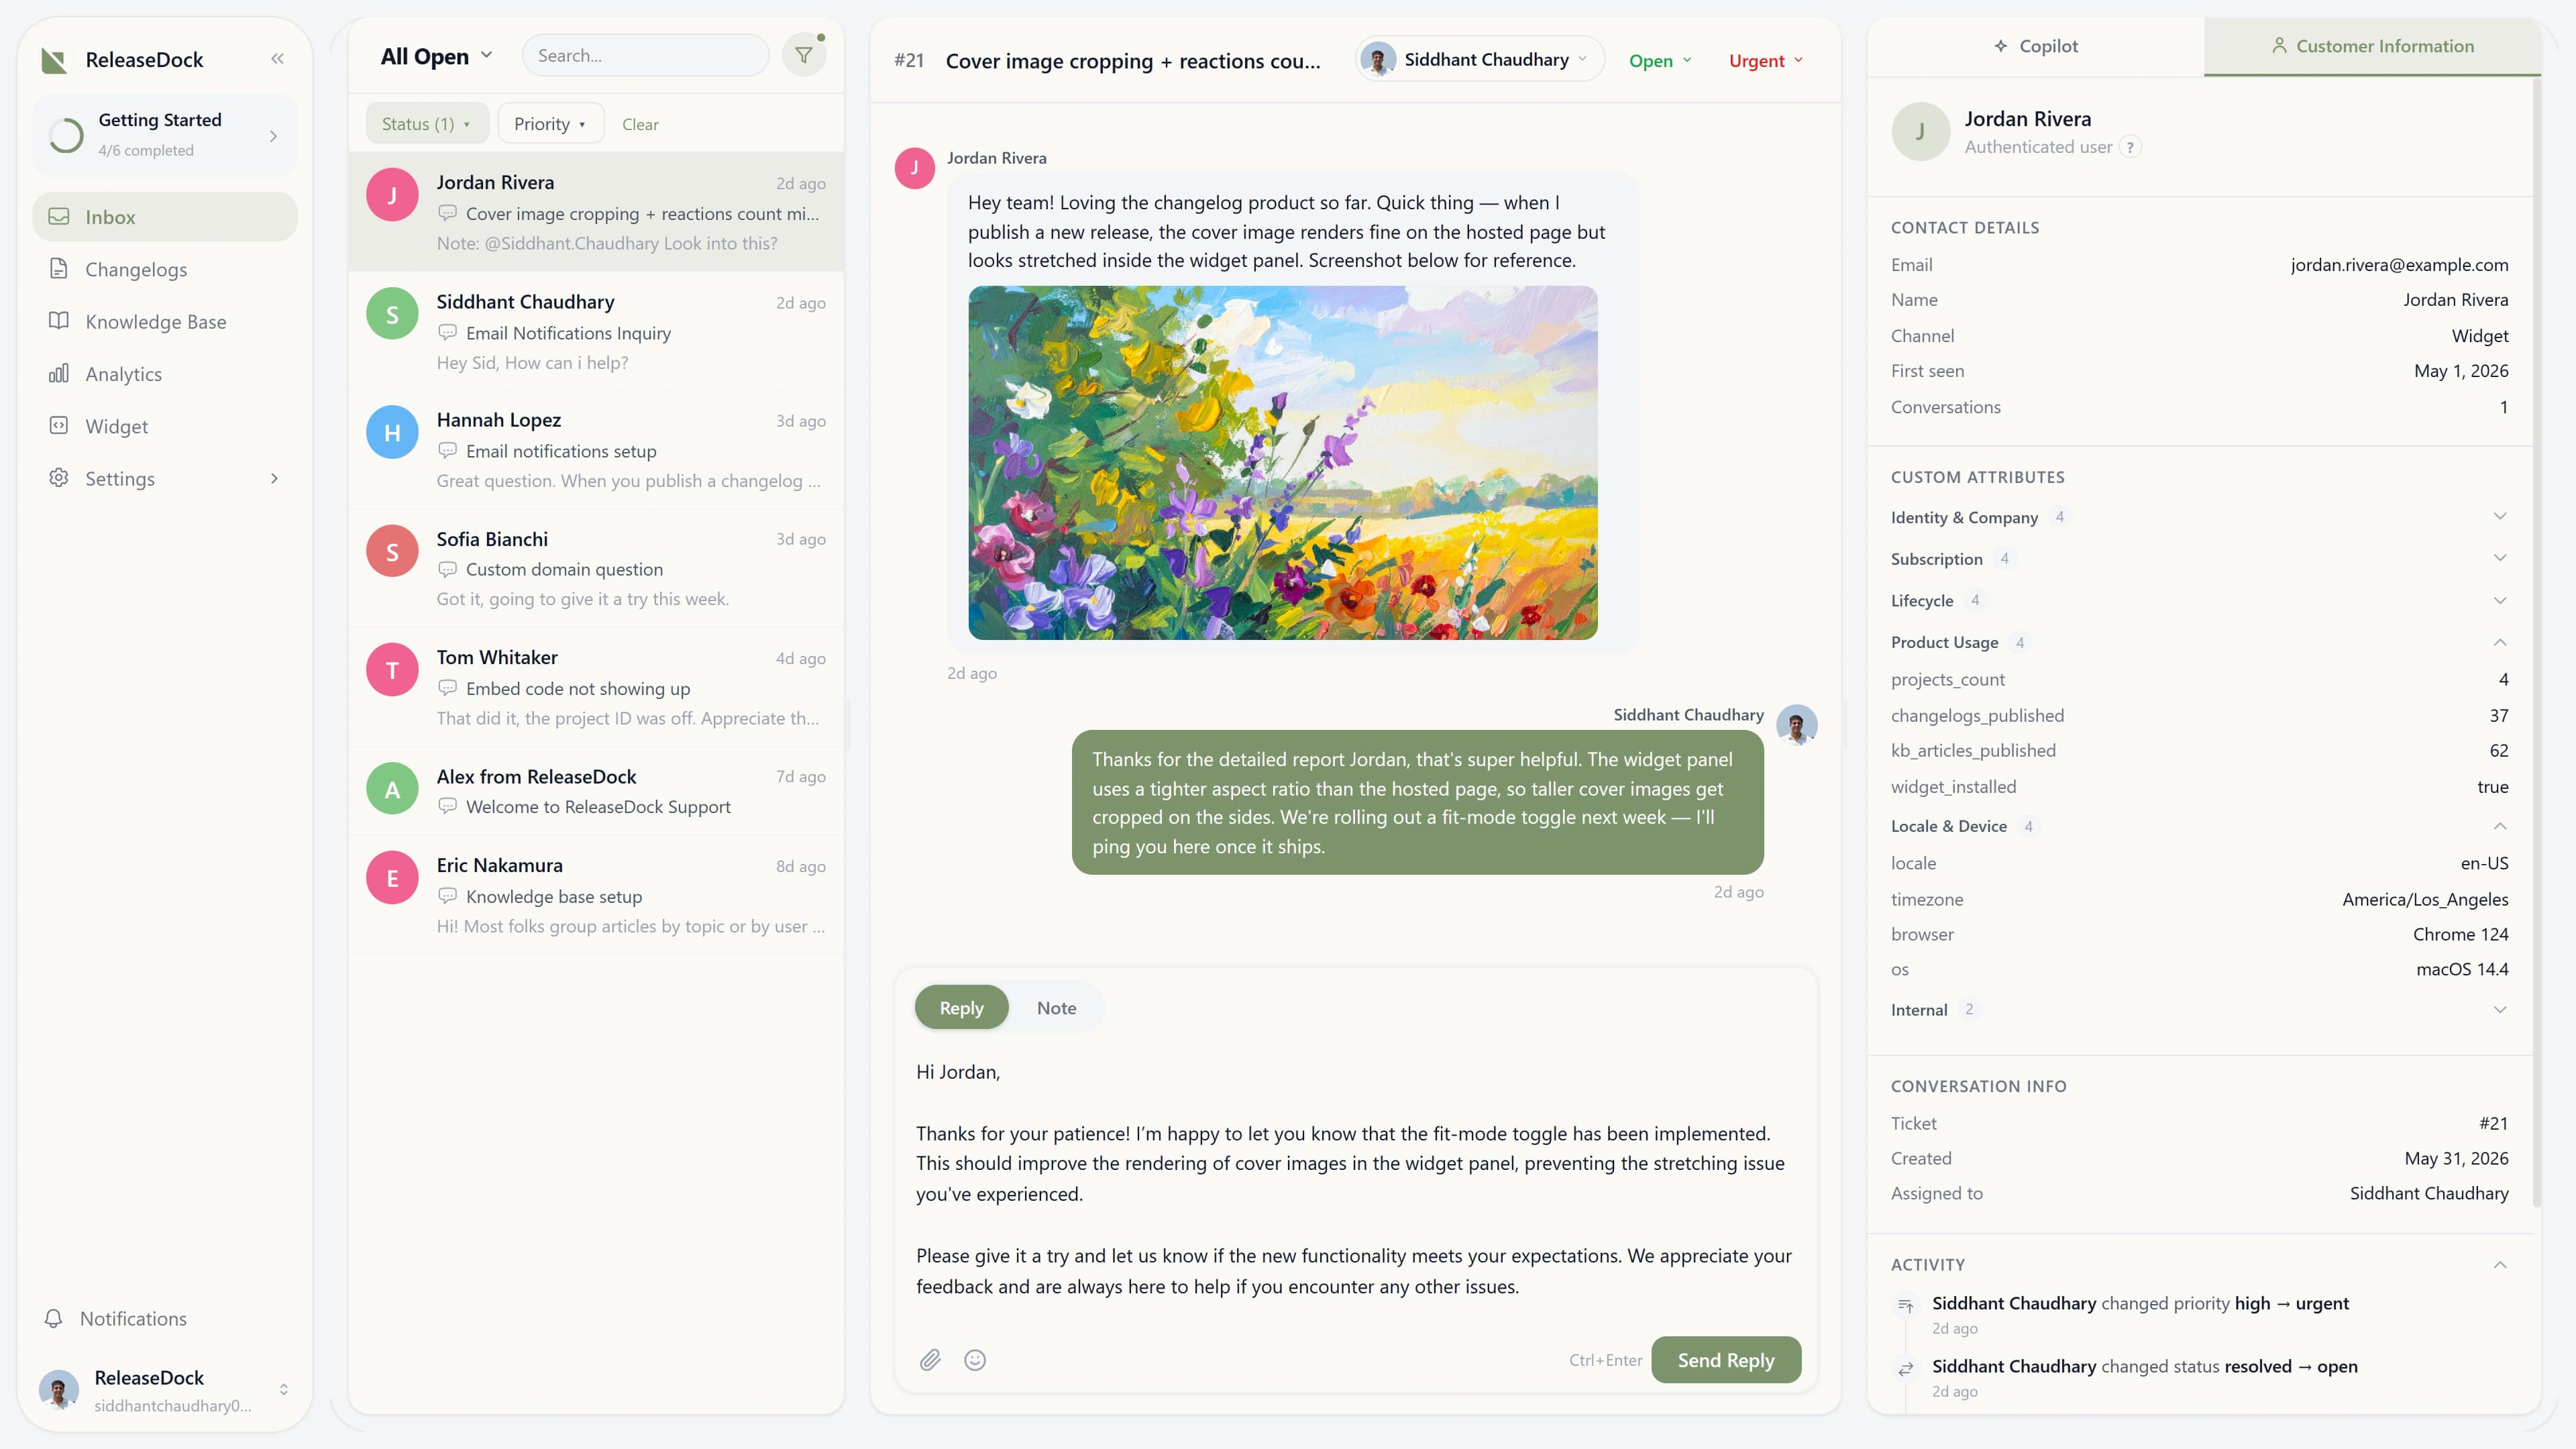Viewport: 2576px width, 1449px height.
Task: Open Alex from ReleaseDock welcome conversation
Action: point(596,791)
